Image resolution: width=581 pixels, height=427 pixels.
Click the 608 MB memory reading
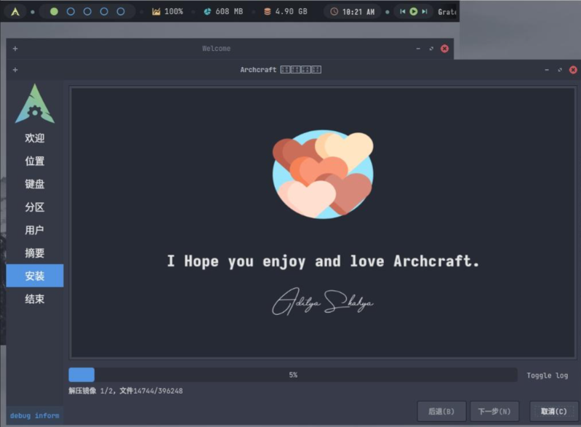pos(229,12)
